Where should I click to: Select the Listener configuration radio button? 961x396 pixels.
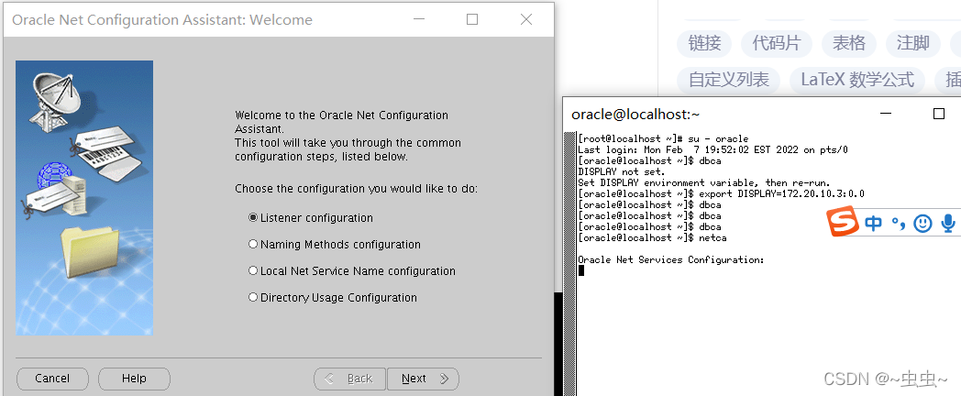click(253, 218)
